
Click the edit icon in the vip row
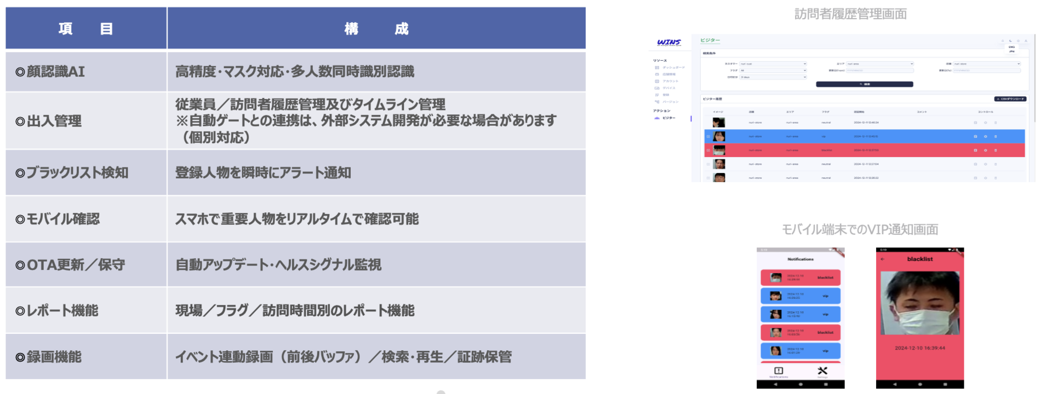pyautogui.click(x=975, y=136)
